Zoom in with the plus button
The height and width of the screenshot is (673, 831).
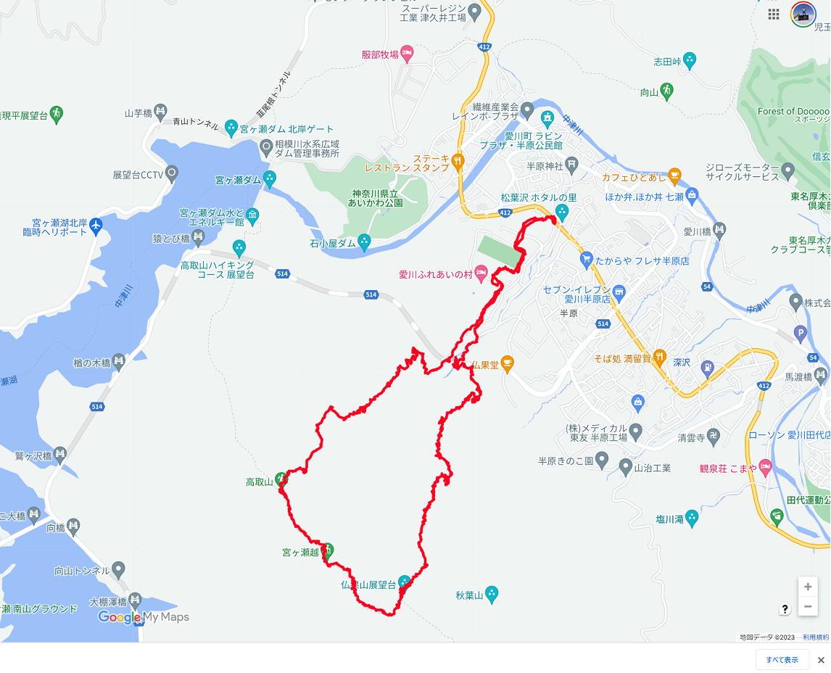(808, 587)
